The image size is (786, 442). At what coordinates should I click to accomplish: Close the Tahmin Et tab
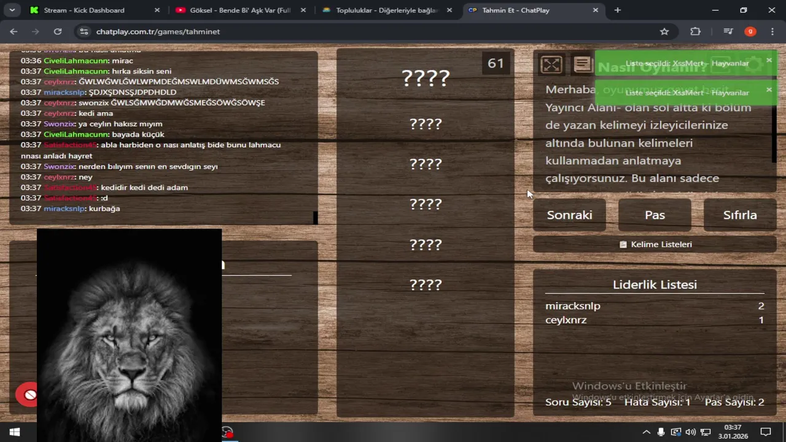[x=596, y=10]
